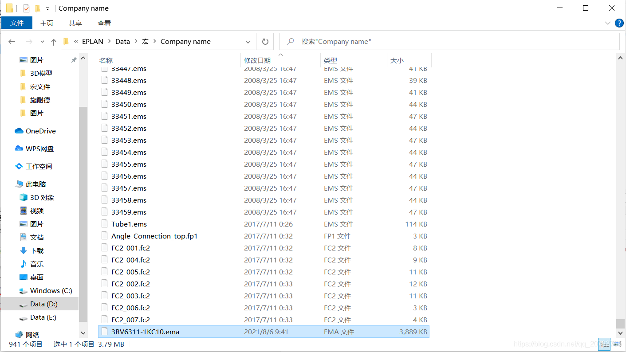Open 桌面 in navigation pane
This screenshot has height=352, width=626.
[x=37, y=277]
